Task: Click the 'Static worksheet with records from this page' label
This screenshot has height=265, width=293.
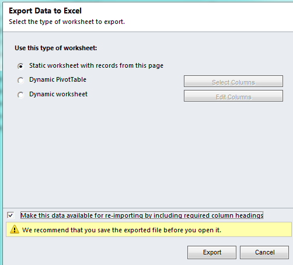Action: click(x=96, y=66)
